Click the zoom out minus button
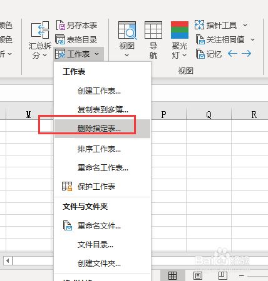 pyautogui.click(x=242, y=276)
